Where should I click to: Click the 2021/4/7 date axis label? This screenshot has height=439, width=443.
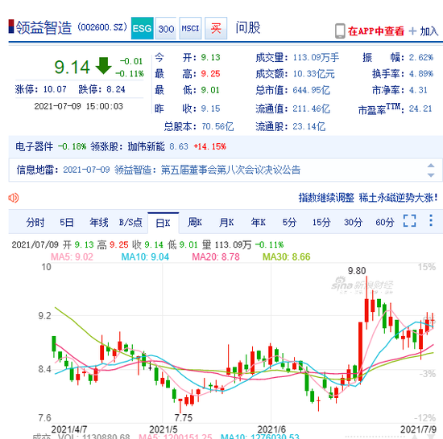point(69,429)
